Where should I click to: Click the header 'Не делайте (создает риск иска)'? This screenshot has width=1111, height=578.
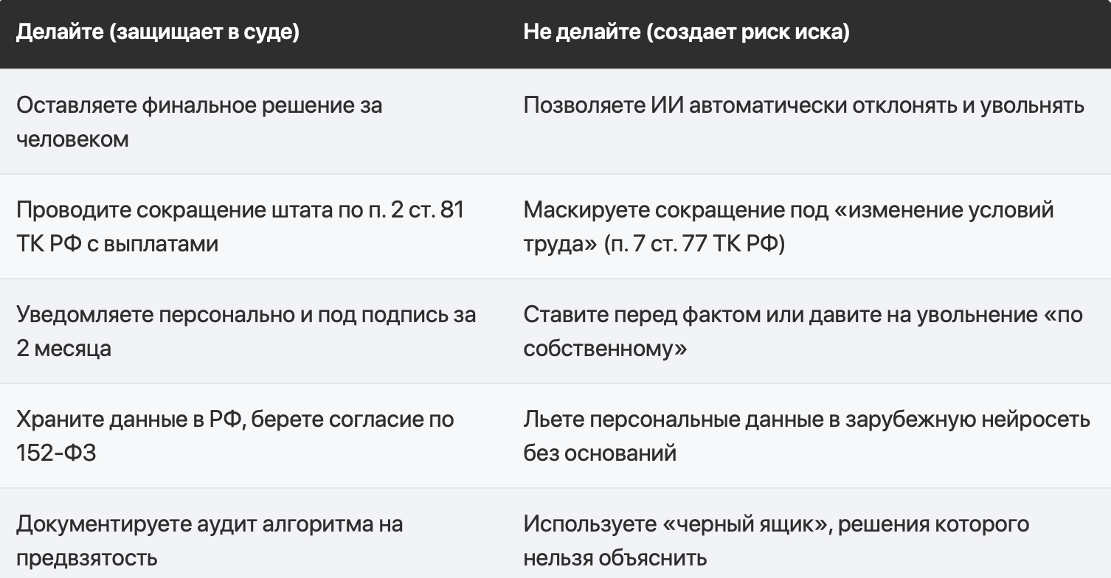click(686, 34)
